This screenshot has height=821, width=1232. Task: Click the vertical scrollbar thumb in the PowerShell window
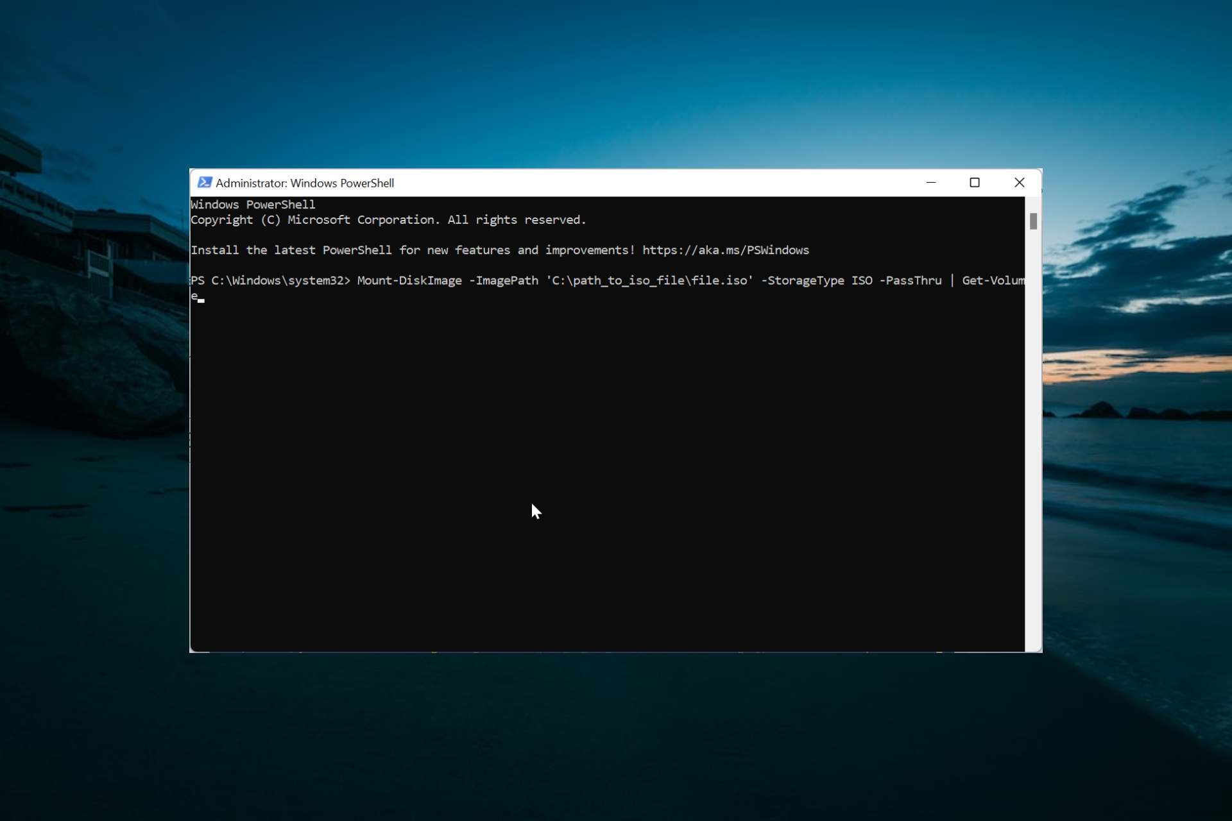tap(1033, 221)
